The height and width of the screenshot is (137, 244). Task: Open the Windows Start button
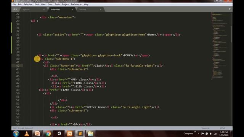pos(16,134)
